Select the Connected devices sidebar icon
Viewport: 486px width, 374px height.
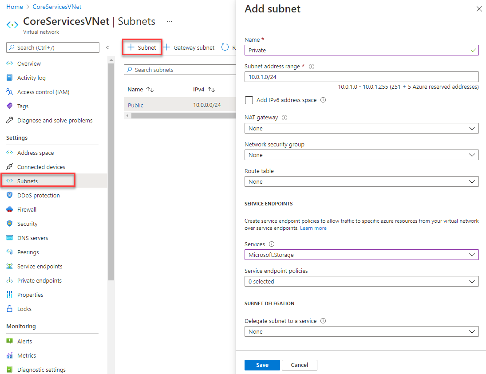(10, 167)
